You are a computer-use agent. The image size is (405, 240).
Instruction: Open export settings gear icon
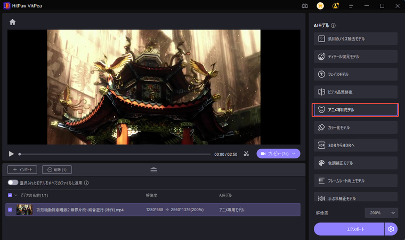(391, 229)
